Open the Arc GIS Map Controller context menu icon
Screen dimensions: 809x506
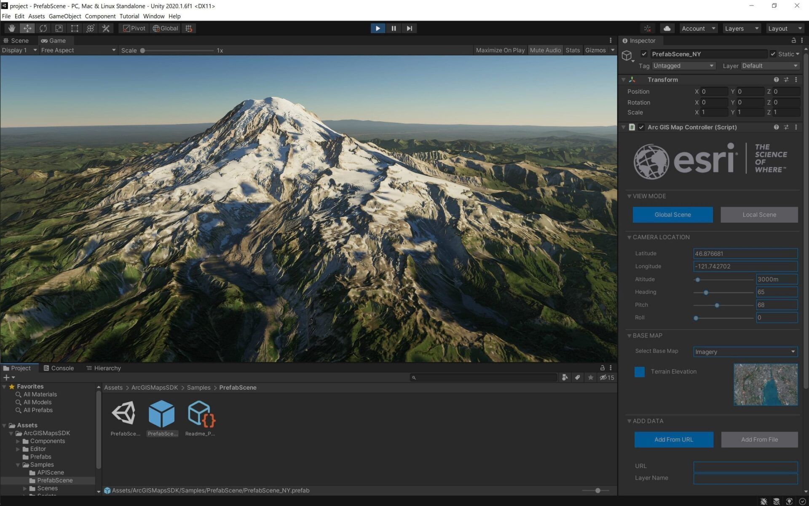[796, 127]
